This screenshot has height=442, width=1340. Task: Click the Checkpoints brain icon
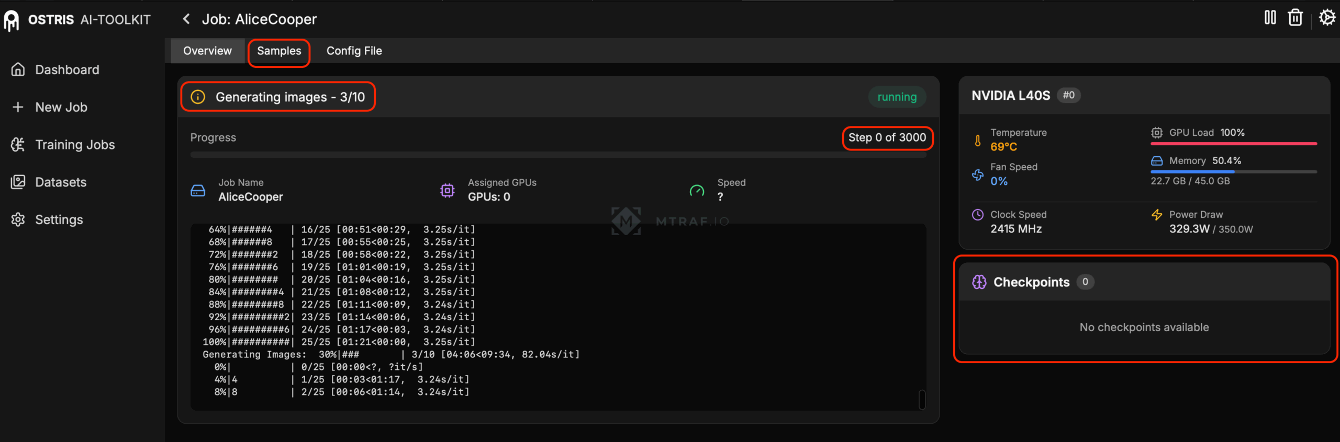click(x=979, y=282)
